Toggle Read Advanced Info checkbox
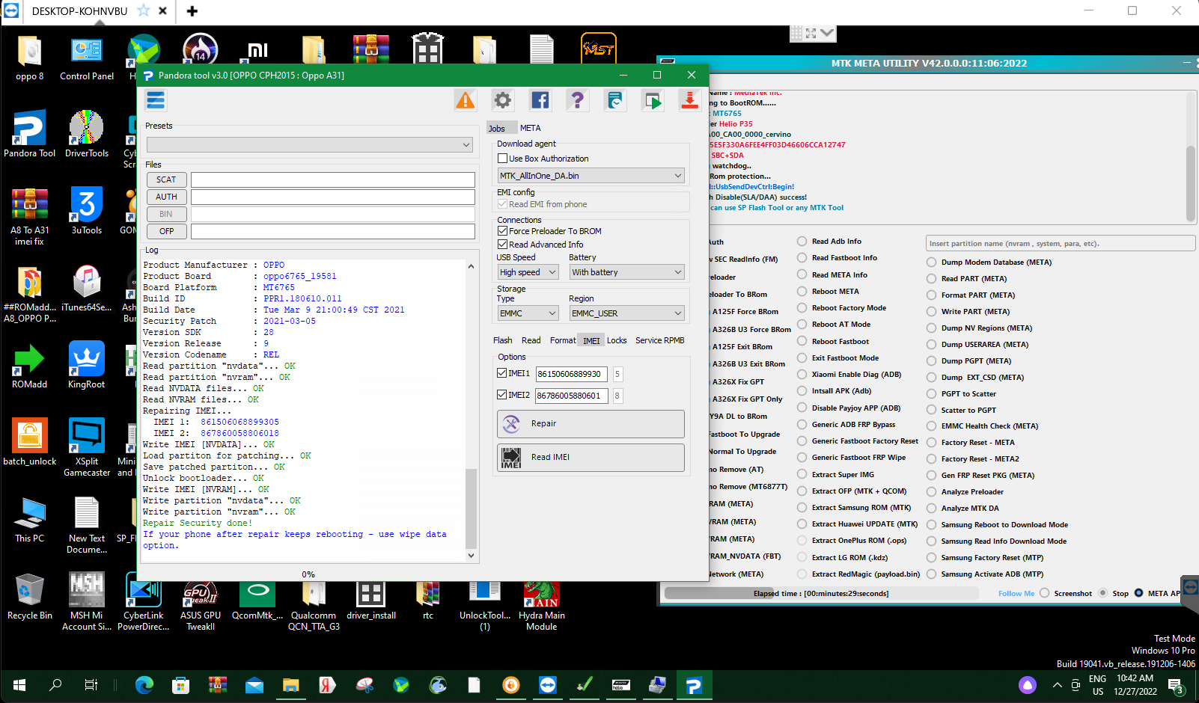 coord(503,245)
